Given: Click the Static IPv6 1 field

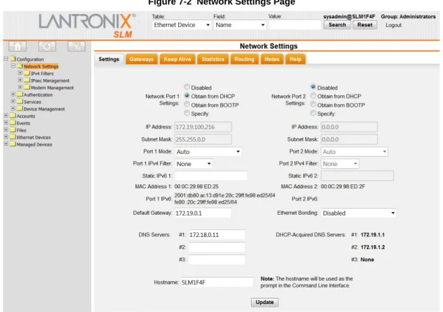Looking at the screenshot, I should click(211, 176).
